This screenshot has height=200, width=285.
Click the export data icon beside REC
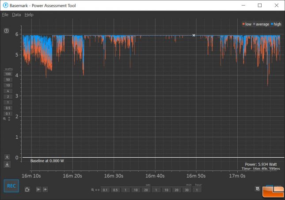(27, 189)
